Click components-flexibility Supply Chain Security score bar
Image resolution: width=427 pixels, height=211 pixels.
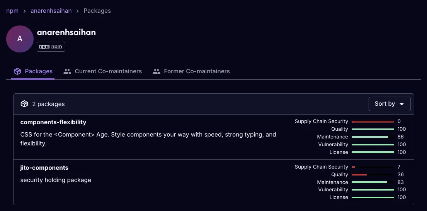(x=373, y=122)
